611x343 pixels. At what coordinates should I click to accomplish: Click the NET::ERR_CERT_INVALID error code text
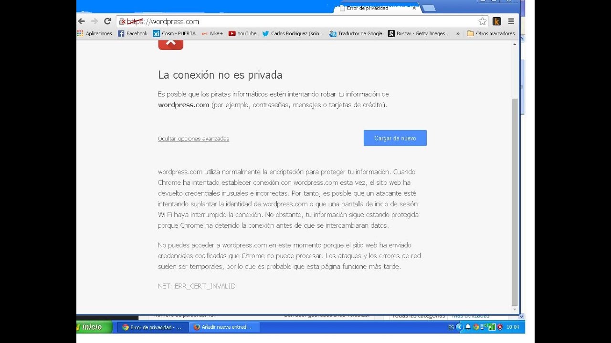[197, 286]
